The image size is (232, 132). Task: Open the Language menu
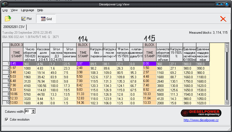(27, 10)
